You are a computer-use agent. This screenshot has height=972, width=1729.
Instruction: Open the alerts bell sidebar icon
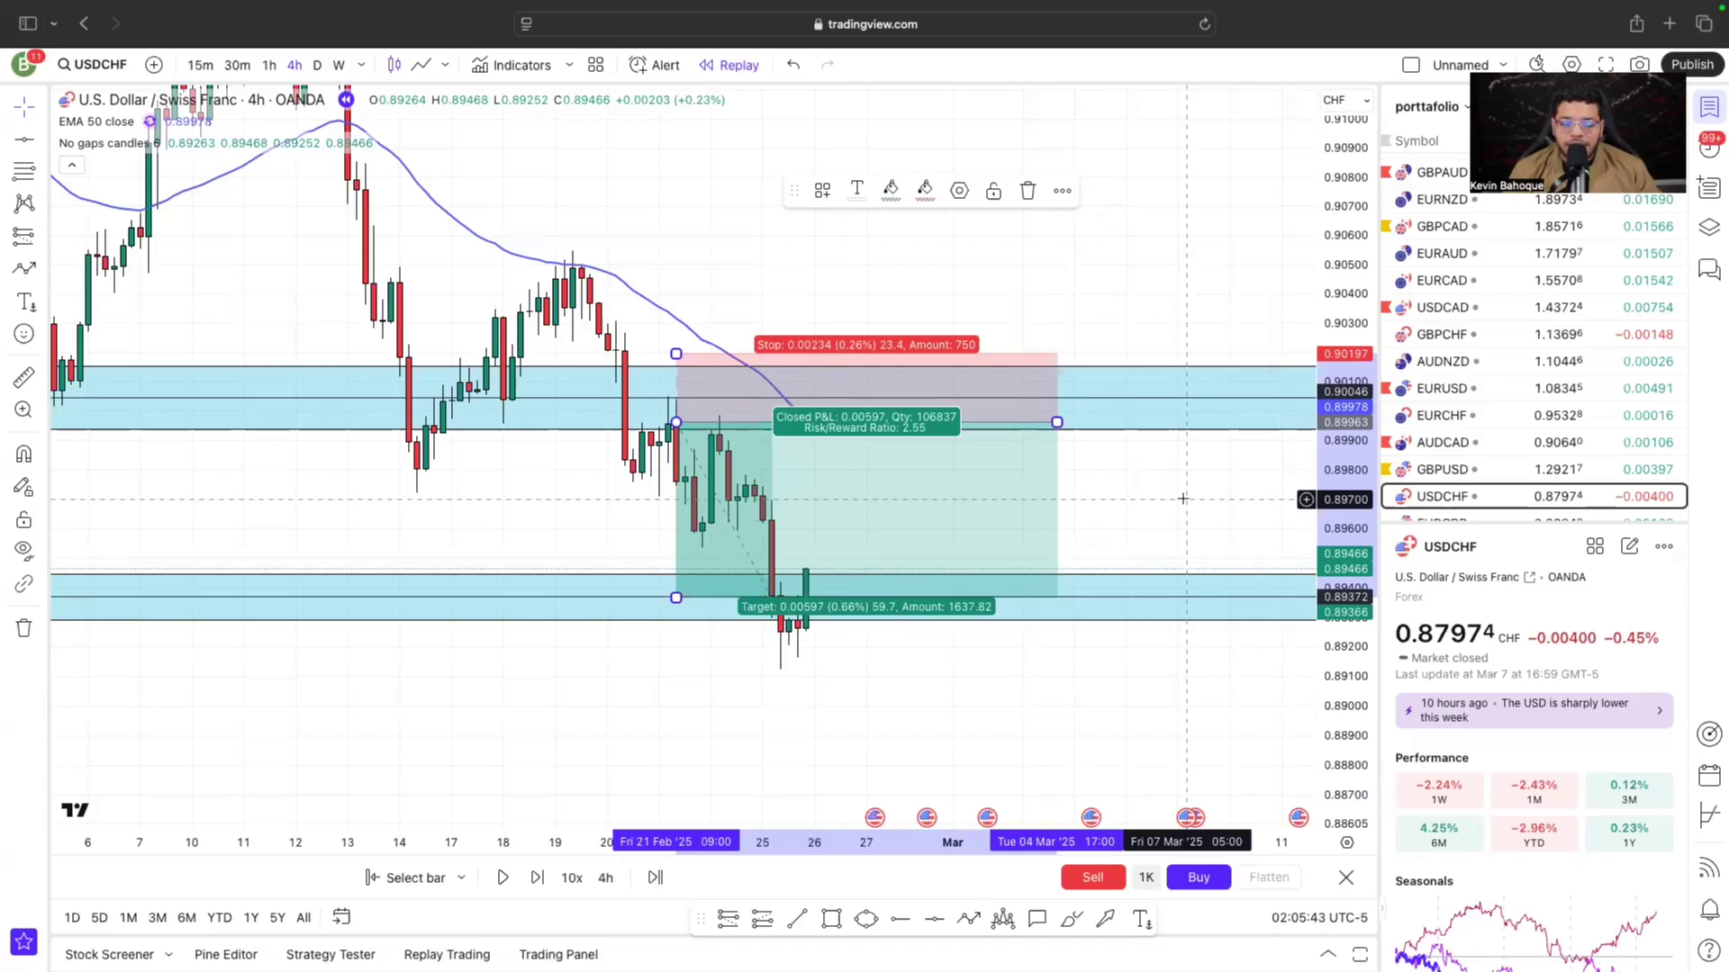click(x=1709, y=910)
